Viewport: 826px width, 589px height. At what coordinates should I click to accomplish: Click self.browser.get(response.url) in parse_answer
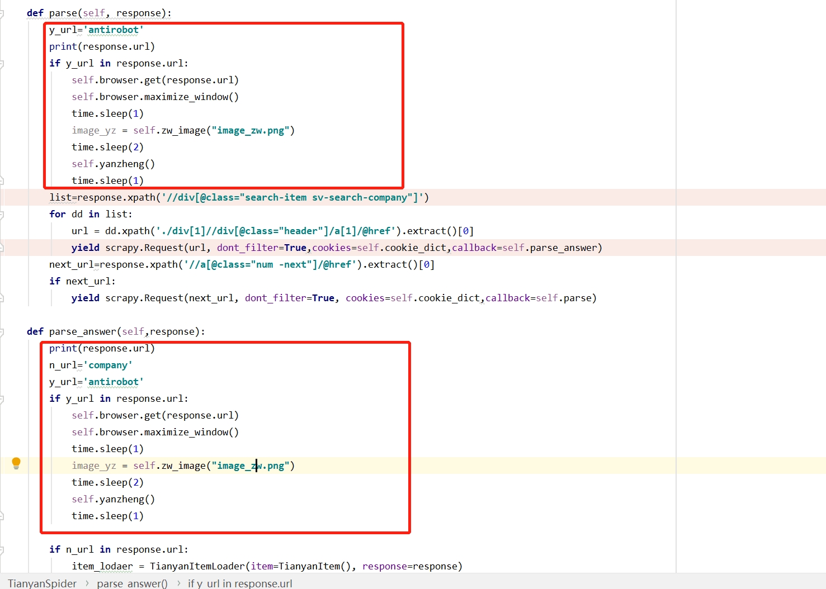pos(155,415)
